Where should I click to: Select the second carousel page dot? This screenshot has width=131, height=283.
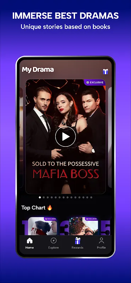tap(44, 197)
